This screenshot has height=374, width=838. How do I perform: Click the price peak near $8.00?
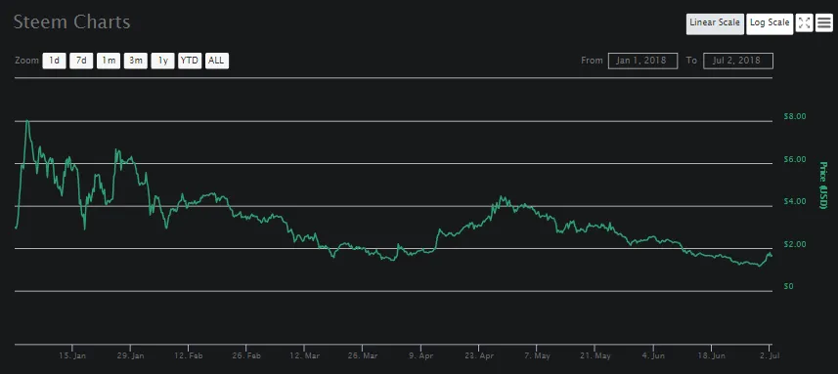(26, 121)
